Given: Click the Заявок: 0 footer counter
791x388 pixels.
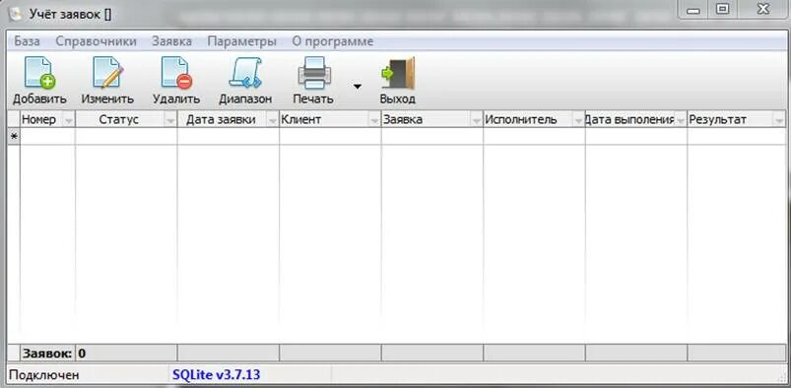Looking at the screenshot, I should tap(54, 354).
